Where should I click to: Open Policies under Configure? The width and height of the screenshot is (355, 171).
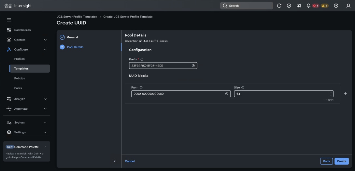coord(20,78)
